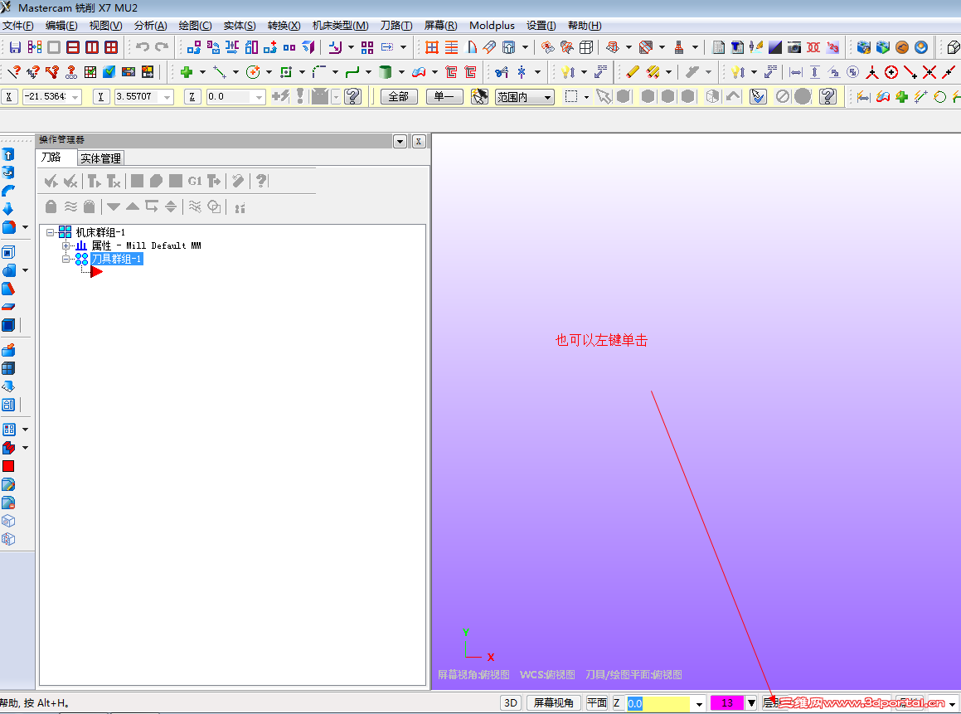Click the 平面 status bar button

[597, 703]
